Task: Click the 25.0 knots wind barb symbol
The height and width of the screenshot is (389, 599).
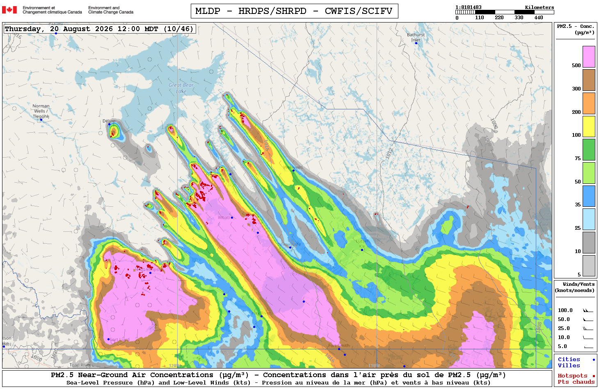Action: coord(588,328)
